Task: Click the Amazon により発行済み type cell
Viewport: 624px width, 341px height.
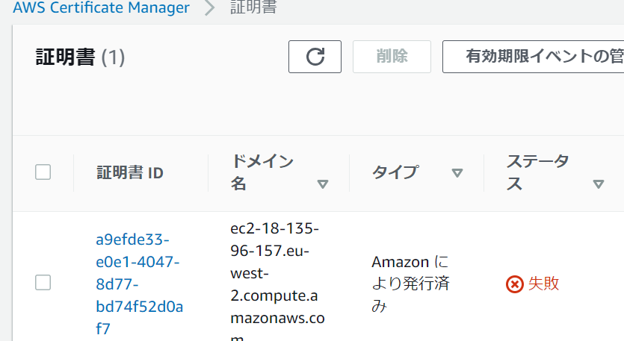Action: click(410, 284)
